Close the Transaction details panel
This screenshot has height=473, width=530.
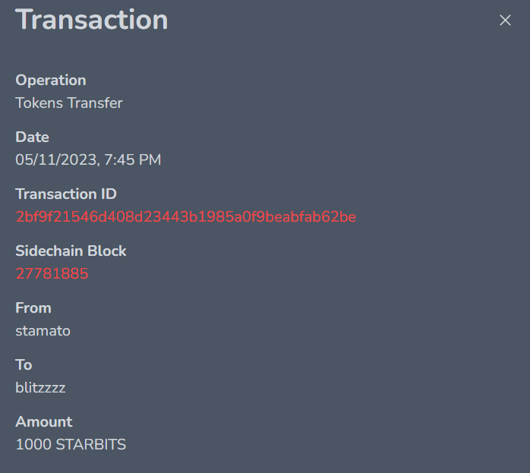pyautogui.click(x=505, y=20)
